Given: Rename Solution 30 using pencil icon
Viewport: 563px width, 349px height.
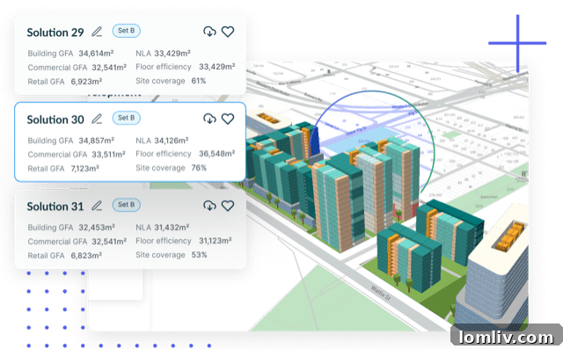Looking at the screenshot, I should tap(97, 119).
